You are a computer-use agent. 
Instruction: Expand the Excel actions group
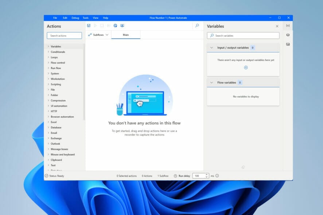click(x=56, y=122)
